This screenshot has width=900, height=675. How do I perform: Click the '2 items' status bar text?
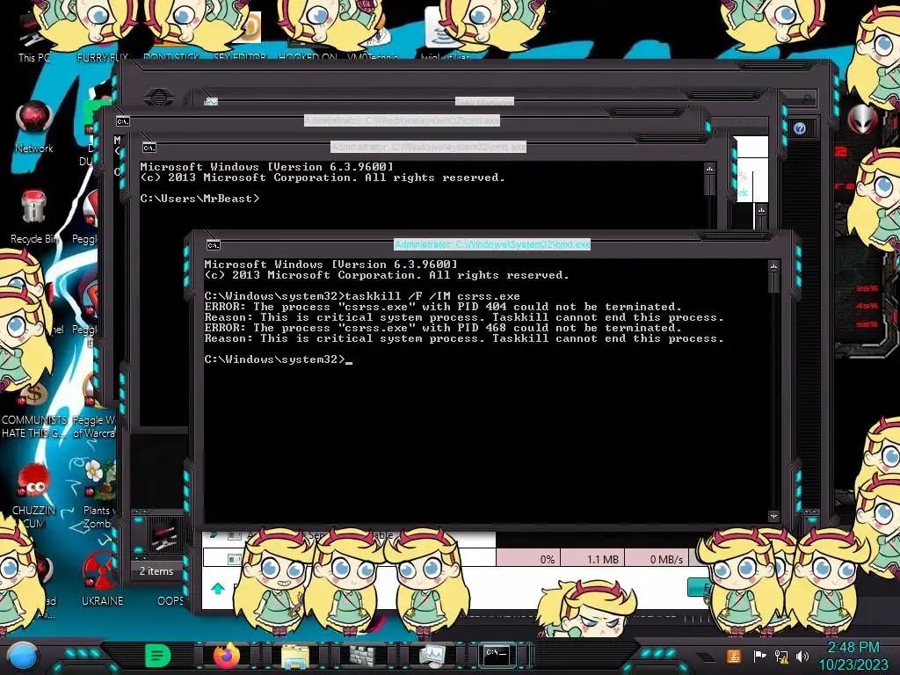(x=156, y=571)
